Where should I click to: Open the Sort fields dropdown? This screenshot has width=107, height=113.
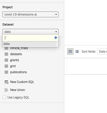[x=102, y=52]
